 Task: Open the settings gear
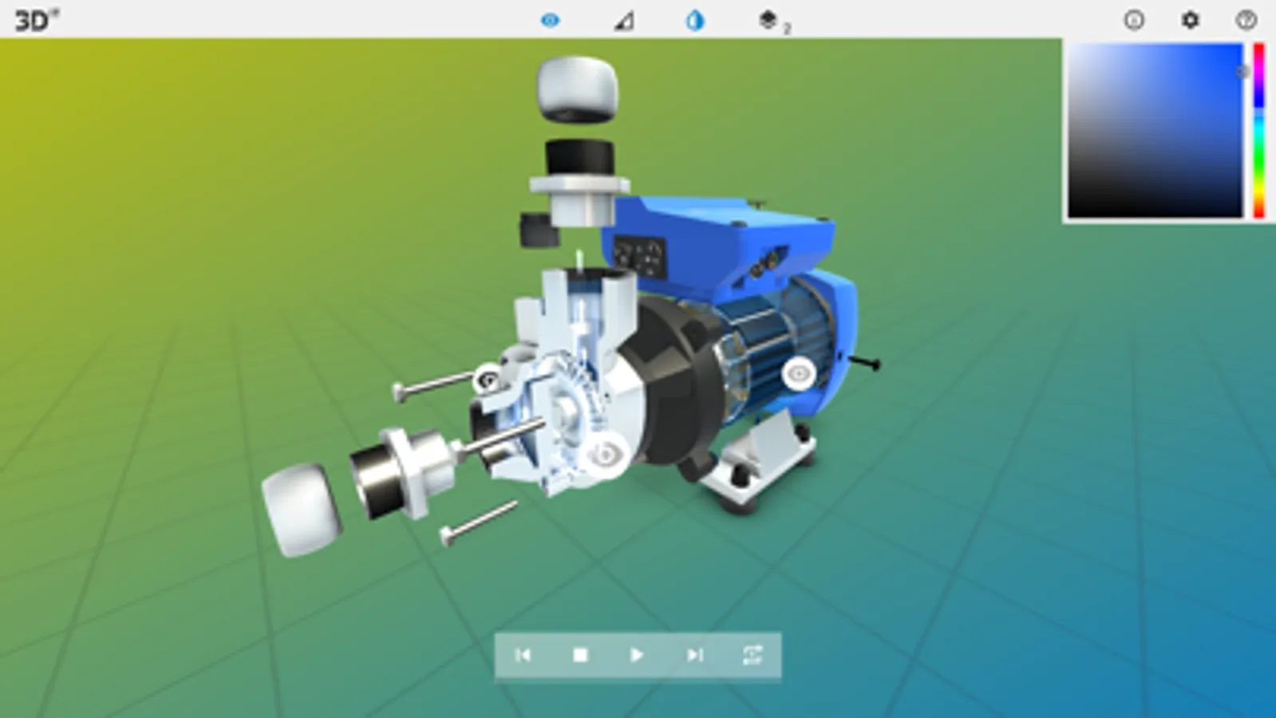point(1190,20)
